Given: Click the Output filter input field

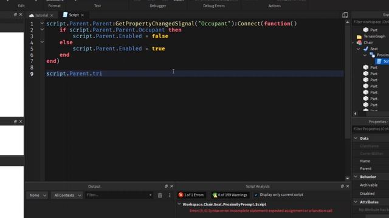Looking at the screenshot, I should click(x=119, y=195).
